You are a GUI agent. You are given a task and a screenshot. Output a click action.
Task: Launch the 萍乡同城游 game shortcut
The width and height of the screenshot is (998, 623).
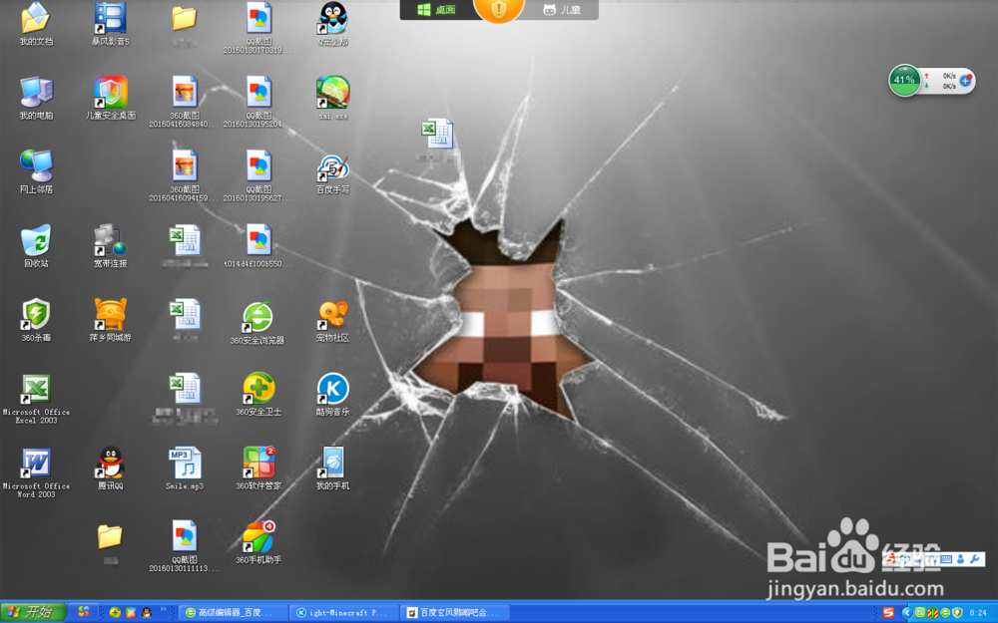110,320
